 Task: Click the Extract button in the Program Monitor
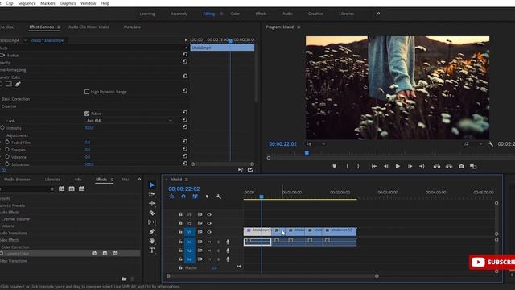pos(449,167)
